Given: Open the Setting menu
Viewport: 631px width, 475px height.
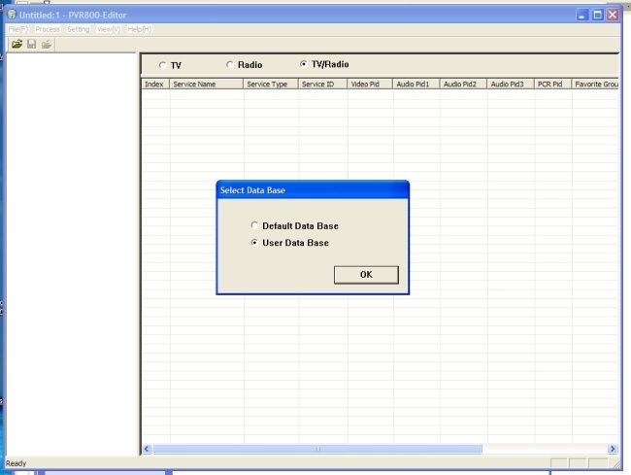Looking at the screenshot, I should point(78,29).
